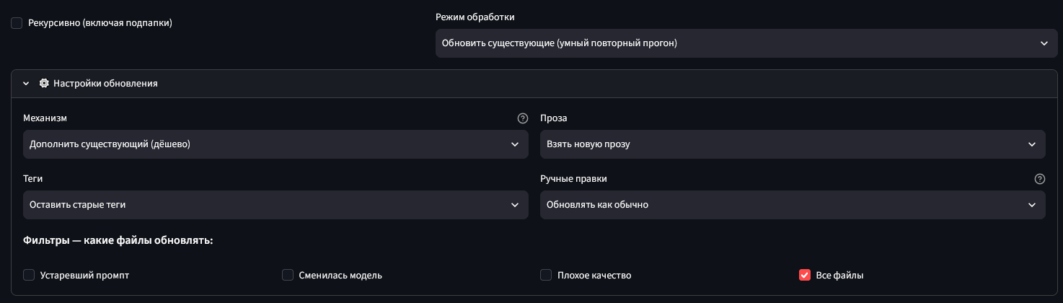Enable the Рекурсивно (включая подпапки) checkbox

click(x=17, y=23)
